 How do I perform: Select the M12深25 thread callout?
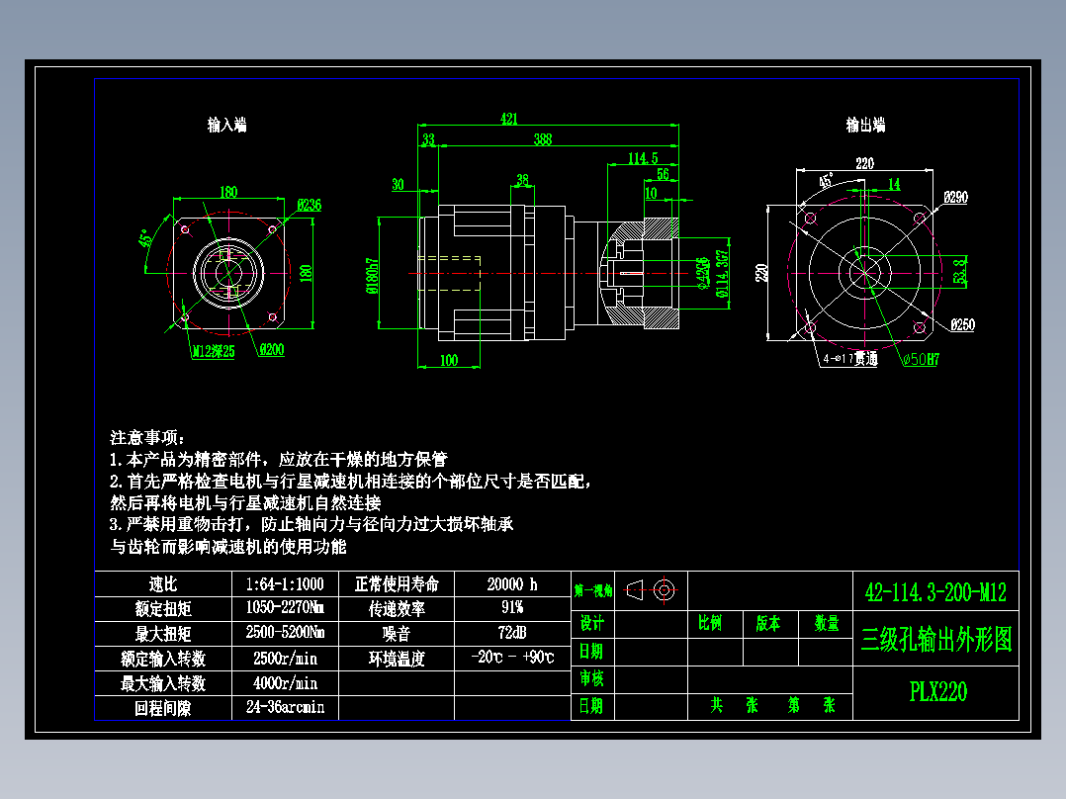[x=214, y=348]
